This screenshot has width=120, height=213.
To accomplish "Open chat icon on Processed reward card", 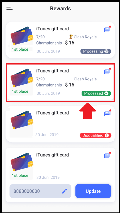I will point(107,71).
